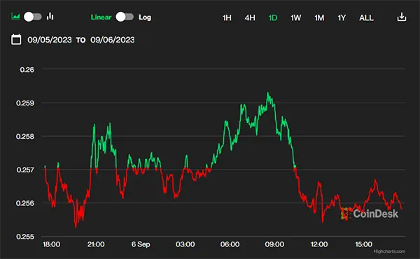Download the chart data
This screenshot has width=420, height=259.
click(402, 17)
